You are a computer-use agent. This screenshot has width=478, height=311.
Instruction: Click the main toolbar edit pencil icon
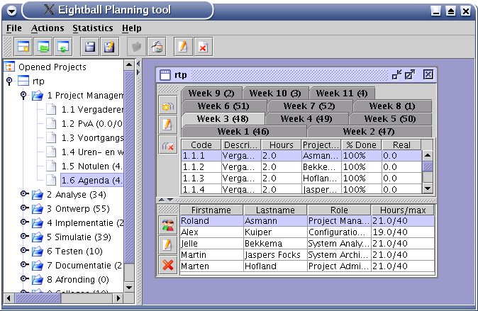click(x=183, y=47)
